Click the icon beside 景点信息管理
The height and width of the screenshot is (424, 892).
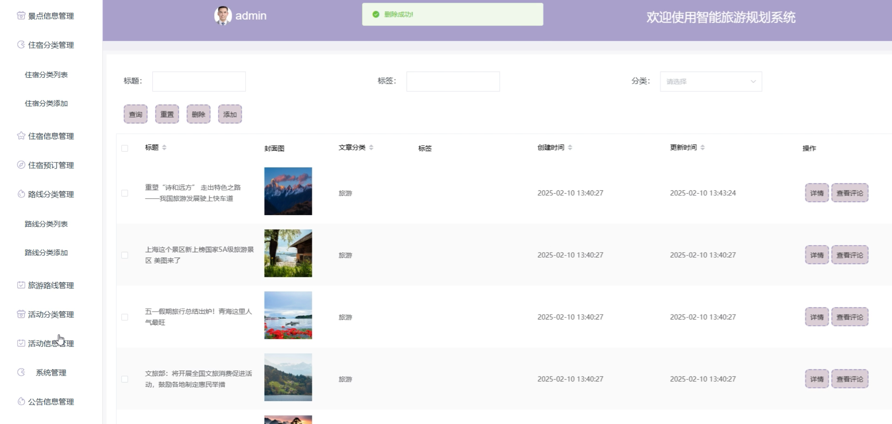[21, 15]
